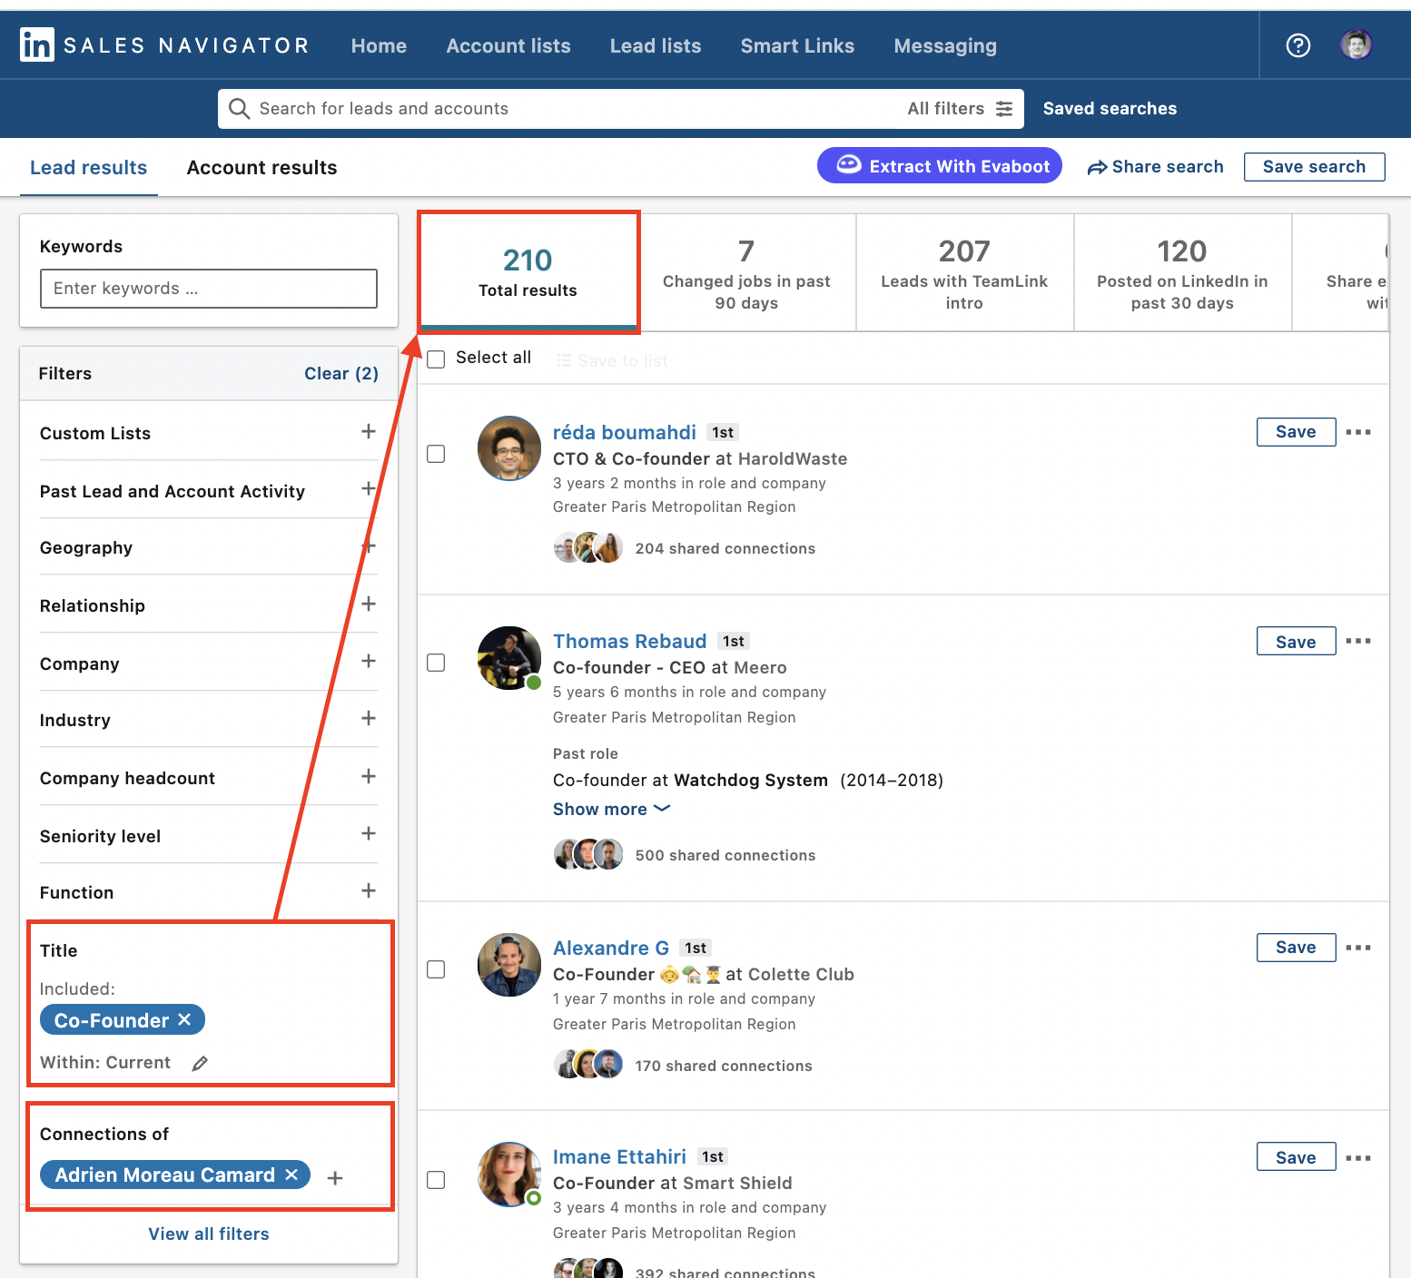Click Extract With Evaboot button
The height and width of the screenshot is (1278, 1411).
940,165
